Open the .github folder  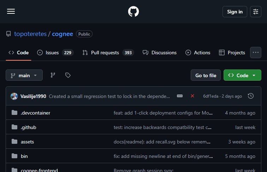29,127
